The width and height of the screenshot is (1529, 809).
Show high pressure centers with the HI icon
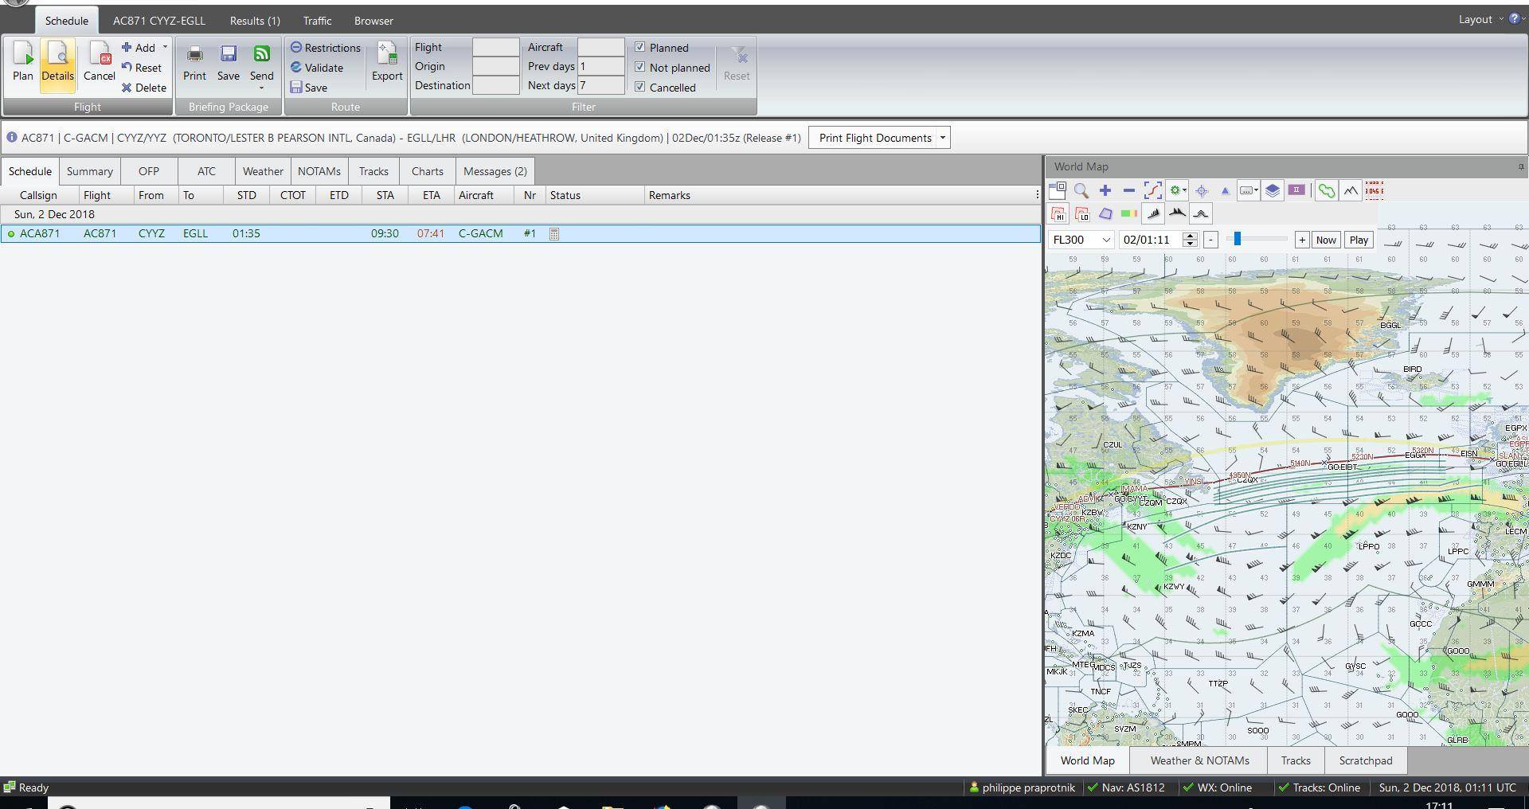click(1058, 213)
